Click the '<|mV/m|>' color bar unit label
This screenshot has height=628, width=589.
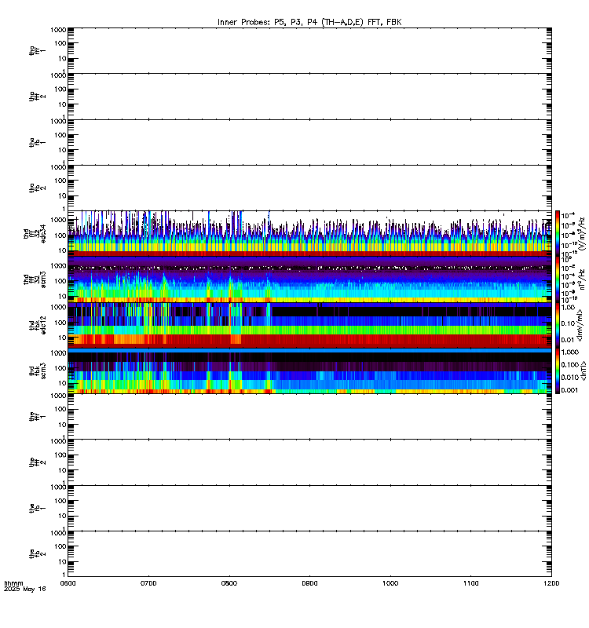click(x=580, y=325)
